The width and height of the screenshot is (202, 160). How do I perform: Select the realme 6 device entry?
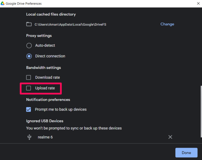(x=45, y=137)
